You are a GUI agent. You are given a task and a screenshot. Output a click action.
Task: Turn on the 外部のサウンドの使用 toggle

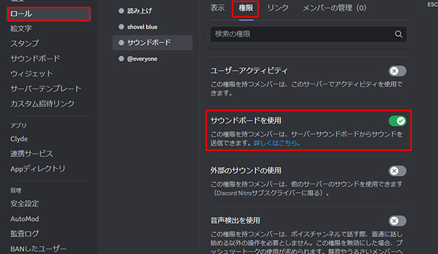point(397,170)
